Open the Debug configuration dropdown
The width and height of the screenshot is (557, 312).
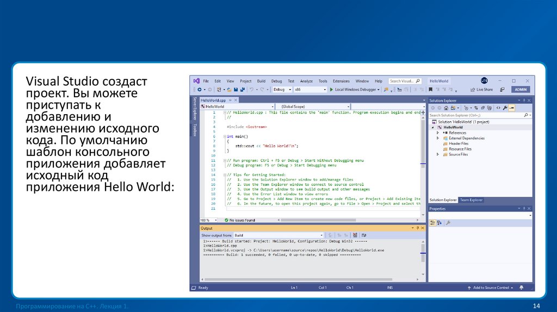(282, 90)
